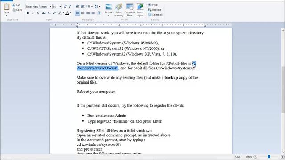This screenshot has width=285, height=160.
Task: Click the C:\WINNT\System32 bullet line
Action: pos(126,48)
